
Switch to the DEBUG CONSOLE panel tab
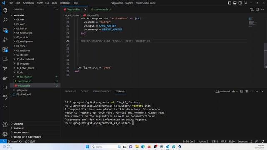tap(102, 92)
